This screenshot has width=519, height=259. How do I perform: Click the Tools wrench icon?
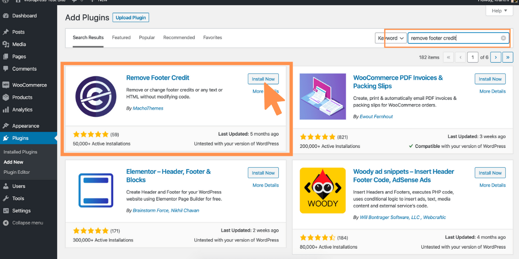[x=6, y=199]
